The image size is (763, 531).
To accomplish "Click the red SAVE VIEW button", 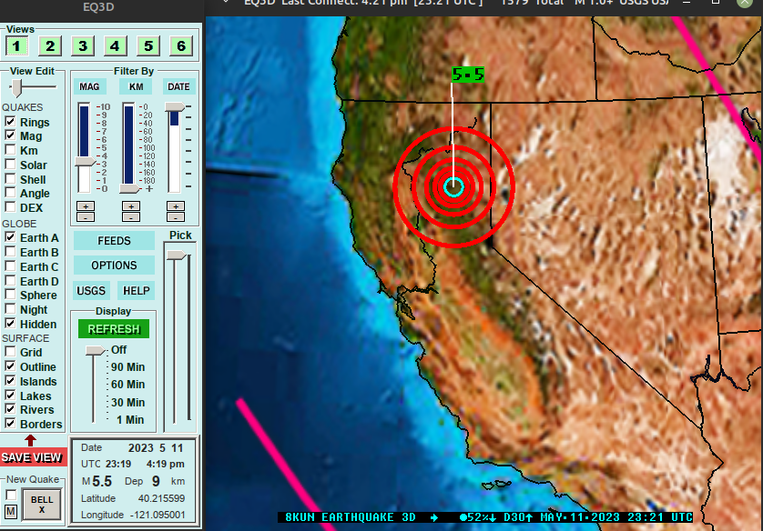I will click(32, 457).
